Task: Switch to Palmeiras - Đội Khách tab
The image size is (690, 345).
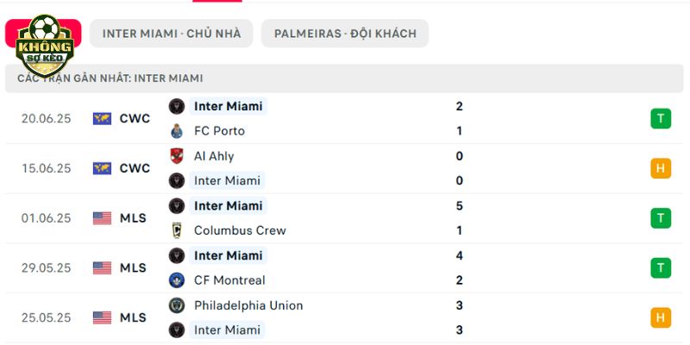Action: tap(345, 34)
